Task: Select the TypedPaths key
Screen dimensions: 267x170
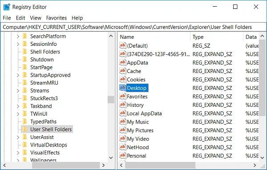Action: (x=43, y=121)
